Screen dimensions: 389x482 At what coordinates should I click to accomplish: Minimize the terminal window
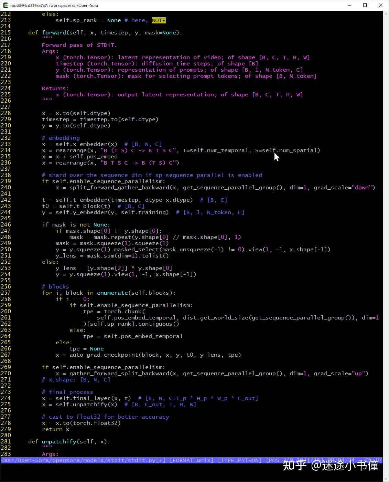[349, 5]
